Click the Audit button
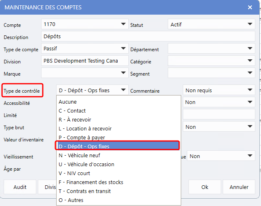 (20, 187)
